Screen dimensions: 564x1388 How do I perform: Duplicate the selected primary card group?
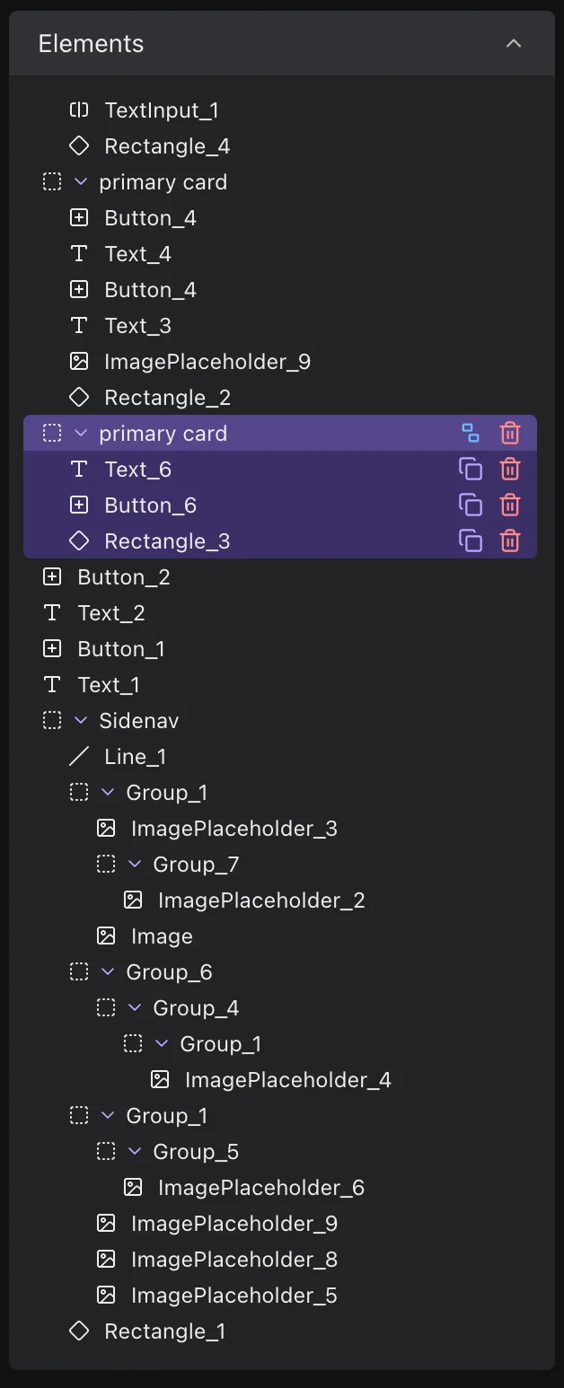(471, 433)
